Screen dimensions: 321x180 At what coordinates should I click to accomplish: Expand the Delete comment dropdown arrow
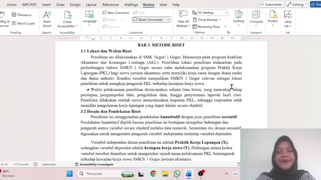point(122,20)
